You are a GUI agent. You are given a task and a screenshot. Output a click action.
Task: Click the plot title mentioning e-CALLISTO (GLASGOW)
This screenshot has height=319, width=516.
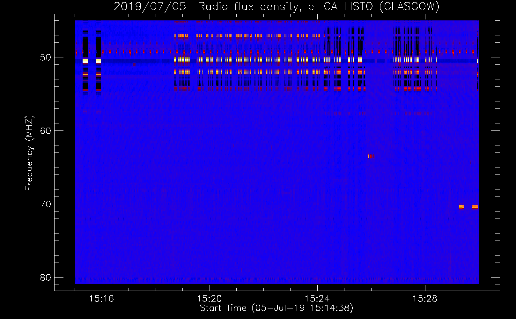[276, 6]
